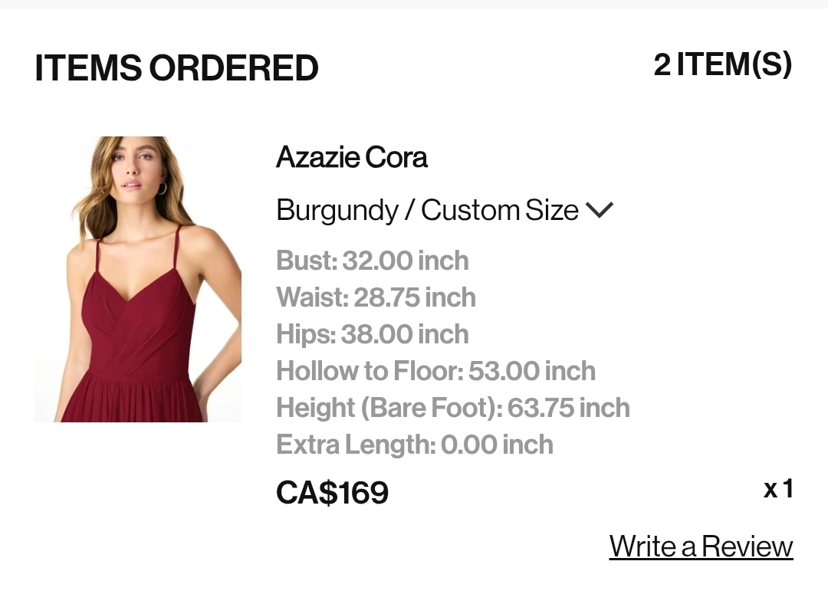Screen dimensions: 828x594
Task: Click the Custom Size text
Action: (x=500, y=210)
